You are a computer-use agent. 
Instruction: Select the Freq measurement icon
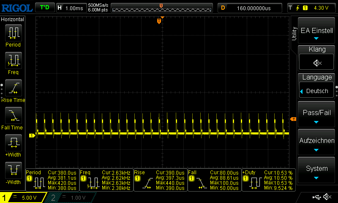[x=14, y=60]
